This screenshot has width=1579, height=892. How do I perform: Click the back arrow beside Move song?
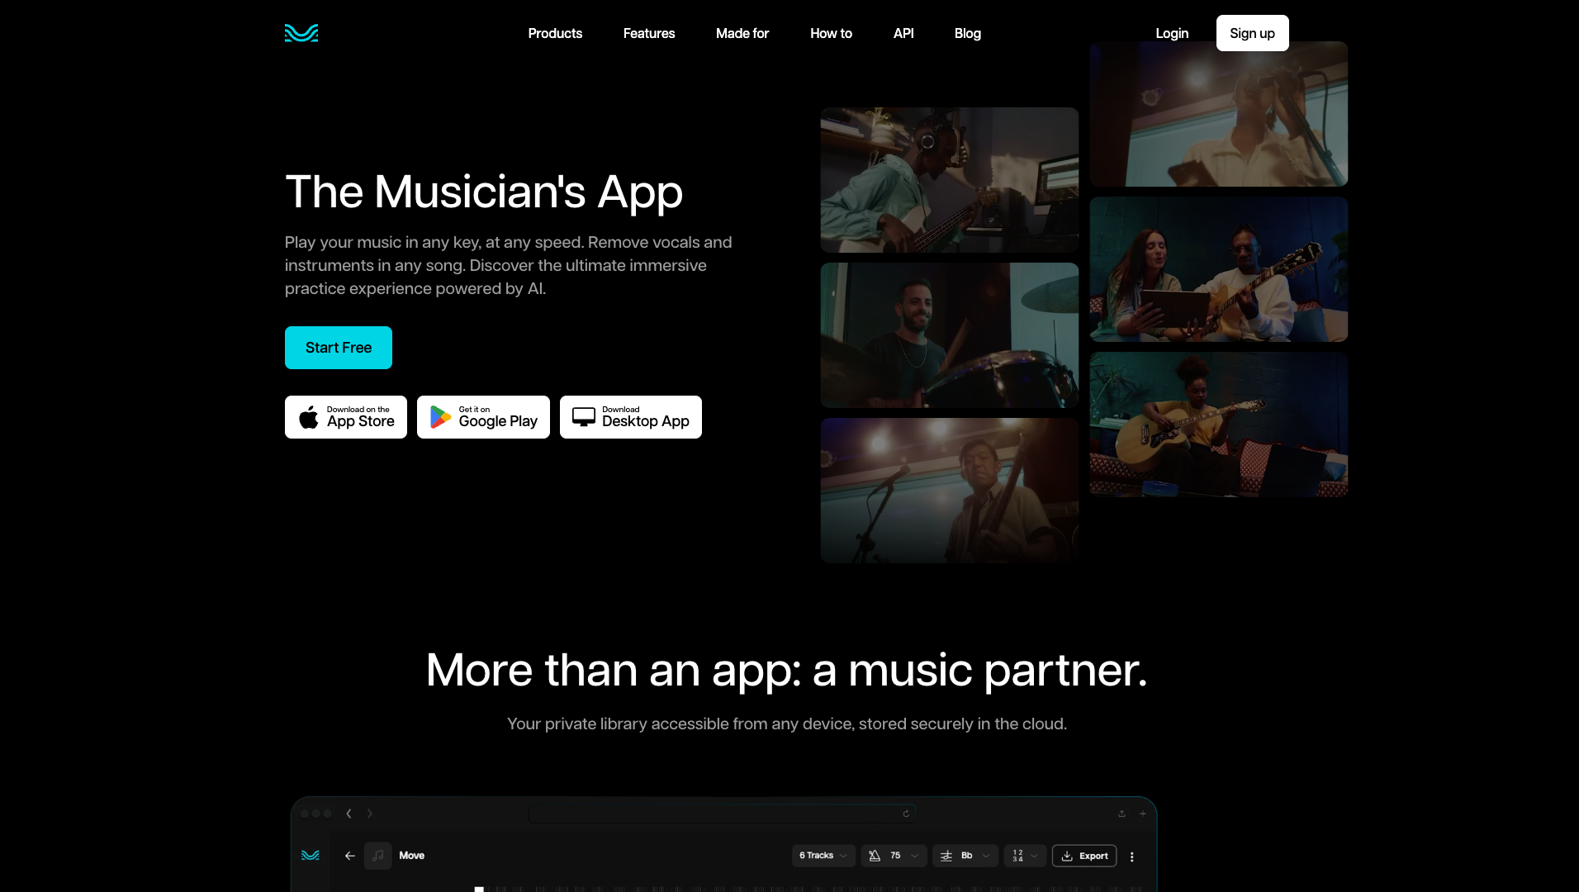pos(350,856)
